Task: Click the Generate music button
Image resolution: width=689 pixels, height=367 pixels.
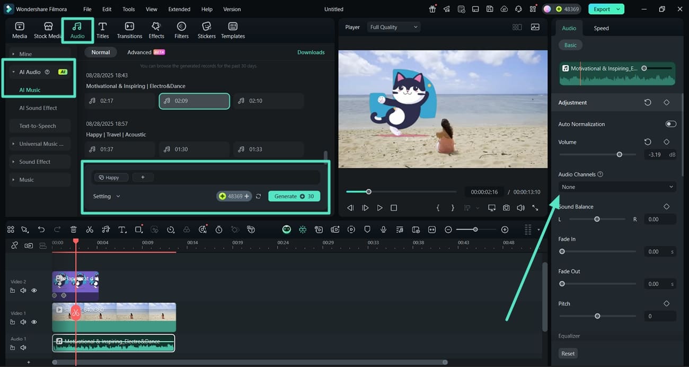Action: click(294, 196)
